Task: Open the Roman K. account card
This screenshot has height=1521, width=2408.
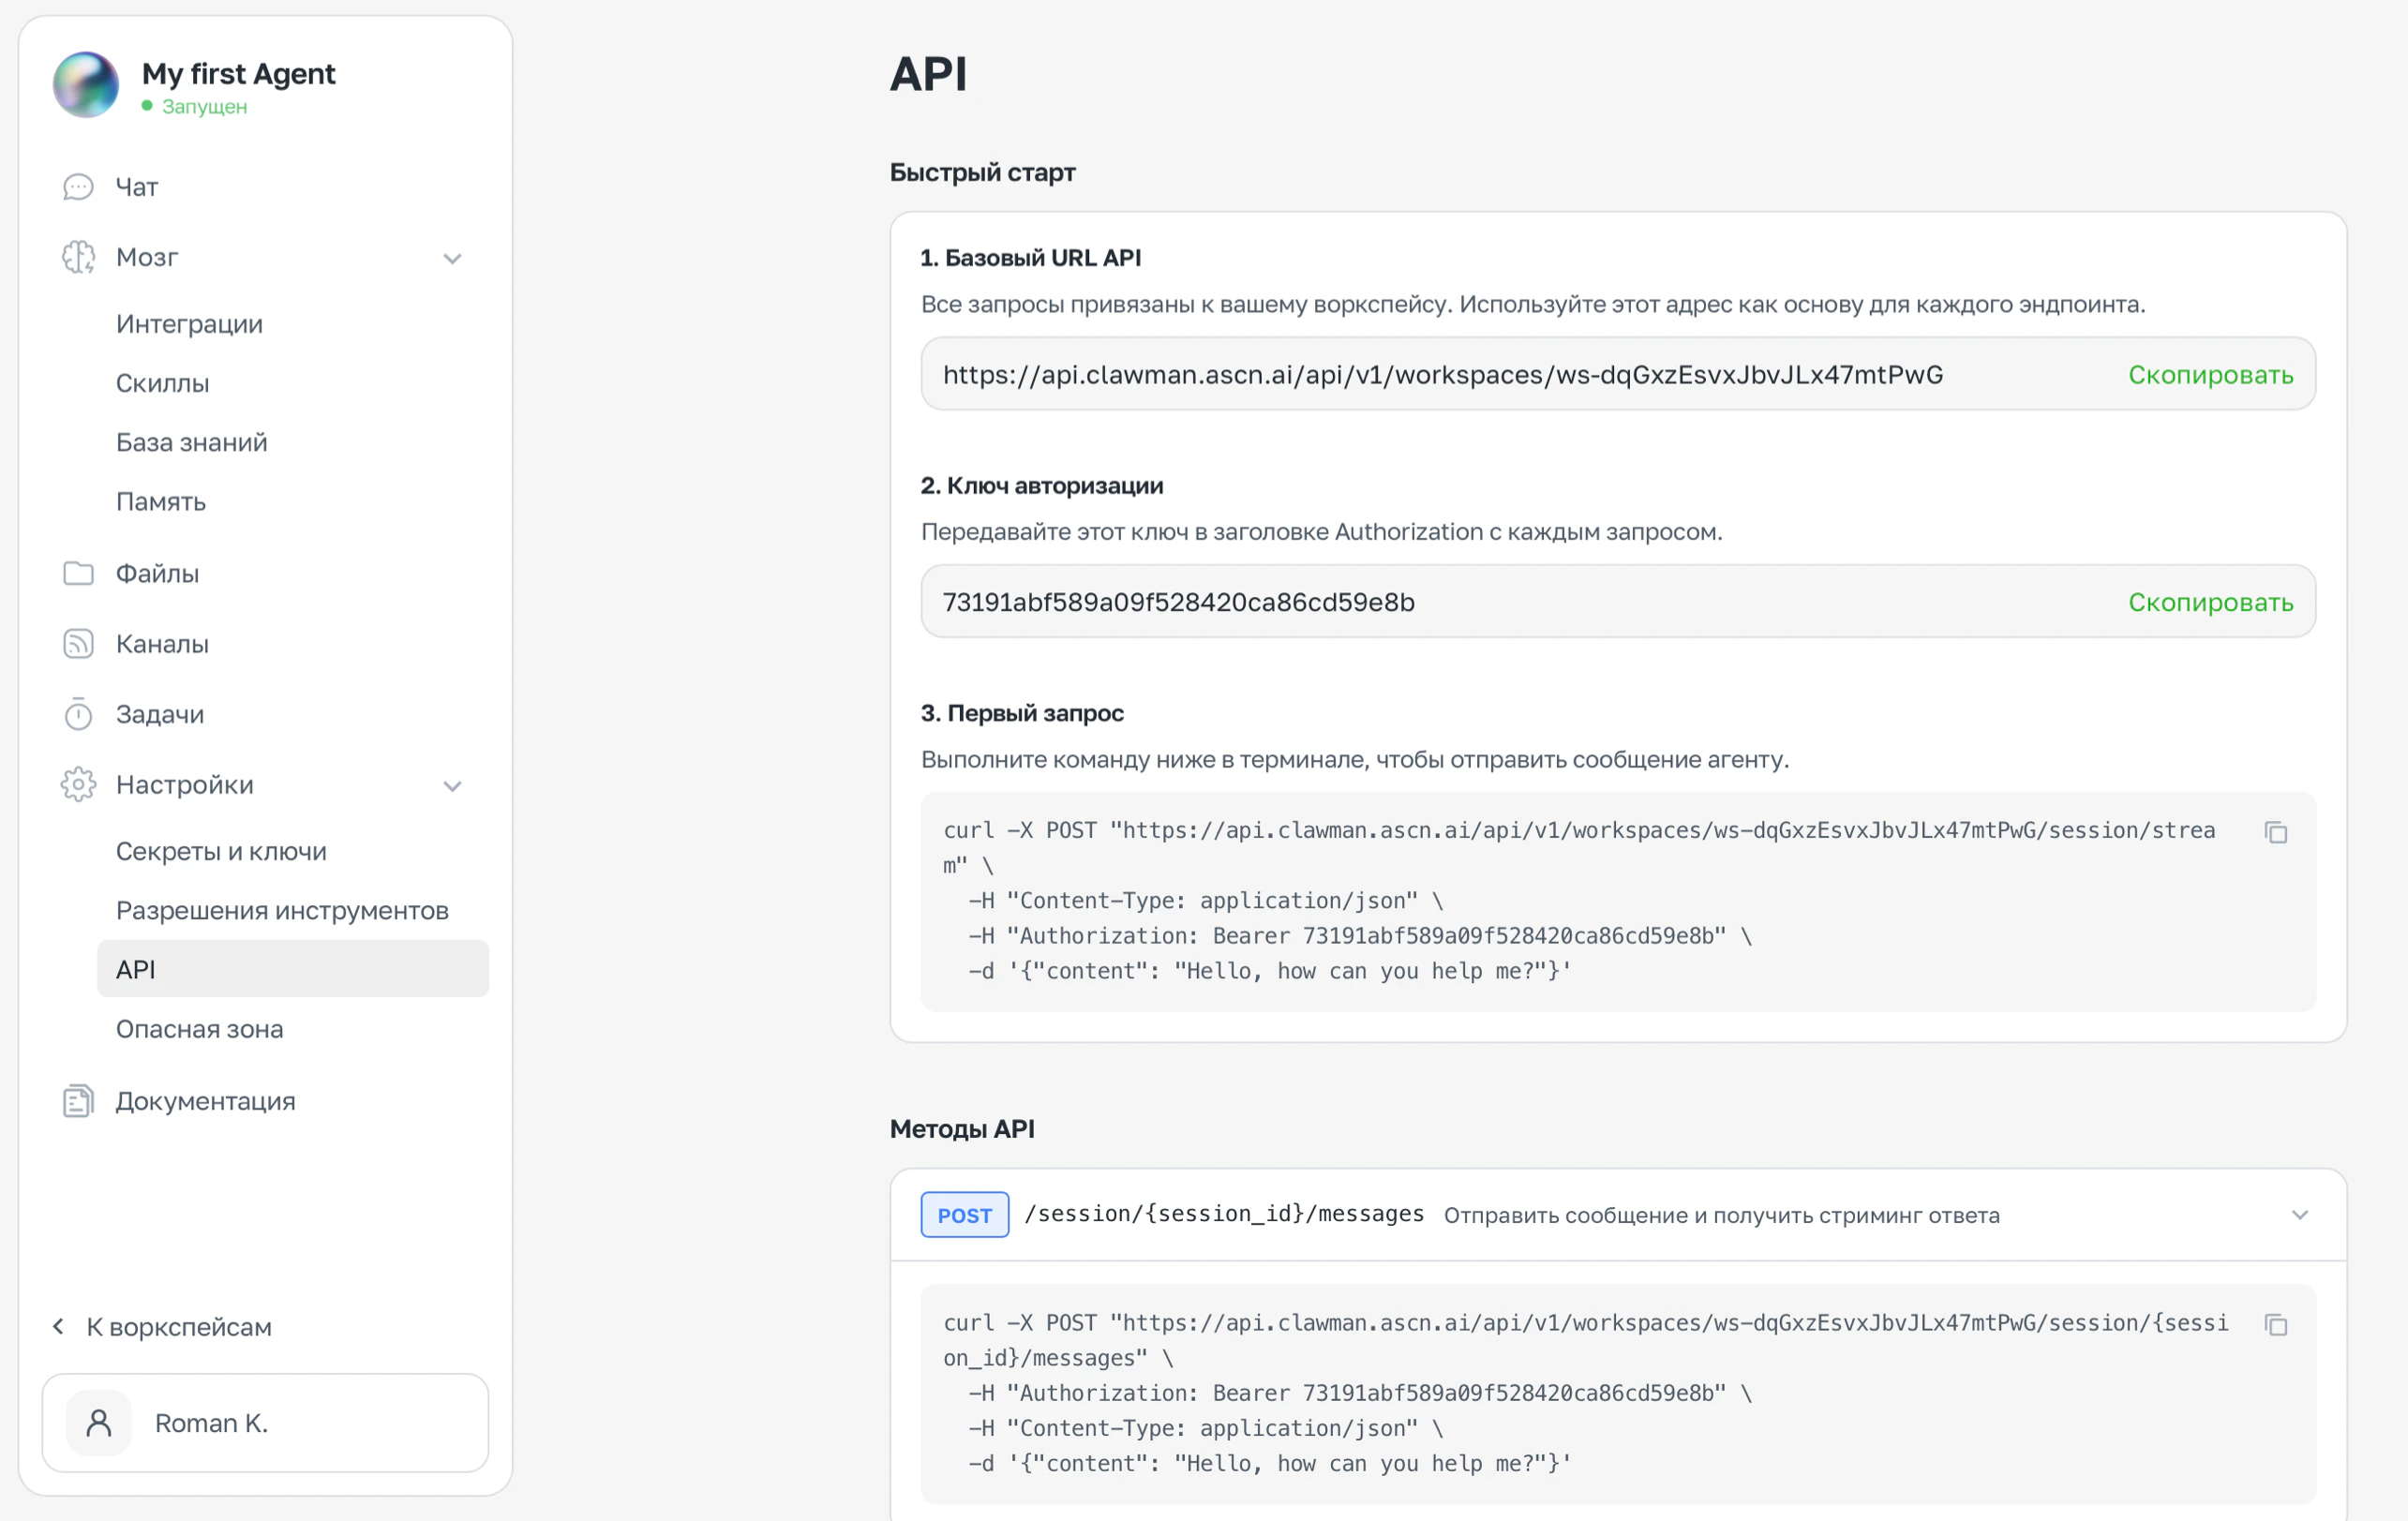Action: [x=265, y=1423]
